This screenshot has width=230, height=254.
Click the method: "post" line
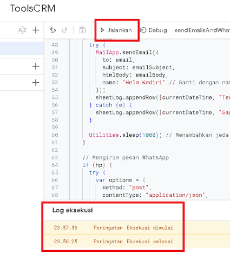127,188
